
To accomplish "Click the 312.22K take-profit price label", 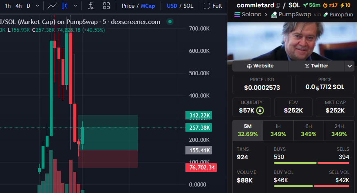I will click(198, 115).
